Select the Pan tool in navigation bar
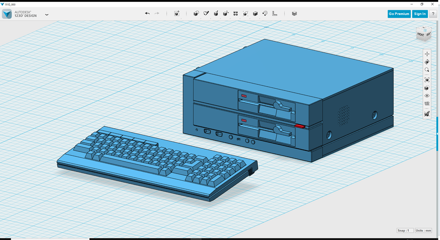The image size is (440, 240). [x=427, y=54]
